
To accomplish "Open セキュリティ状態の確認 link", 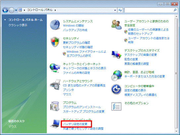I will [x=78, y=47].
